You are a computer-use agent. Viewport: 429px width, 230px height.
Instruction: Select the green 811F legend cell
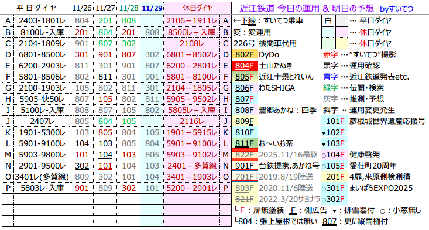pyautogui.click(x=245, y=143)
